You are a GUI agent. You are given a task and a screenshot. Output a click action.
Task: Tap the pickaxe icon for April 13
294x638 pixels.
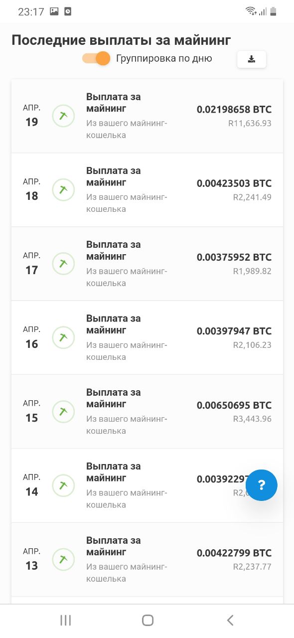click(63, 560)
